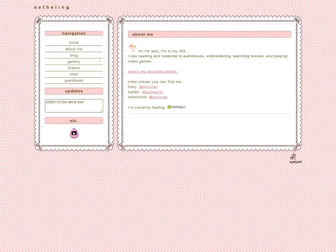Click the text 'other places you can find me:'
The image size is (336, 252).
tap(155, 82)
